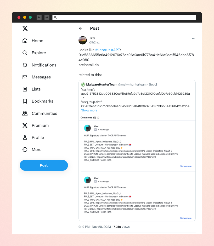The image size is (214, 246).
Task: Expand the More sidebar menu
Action: [x=32, y=150]
